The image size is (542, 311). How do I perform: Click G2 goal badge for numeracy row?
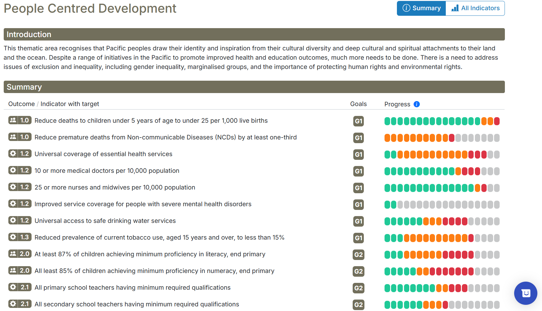click(359, 271)
